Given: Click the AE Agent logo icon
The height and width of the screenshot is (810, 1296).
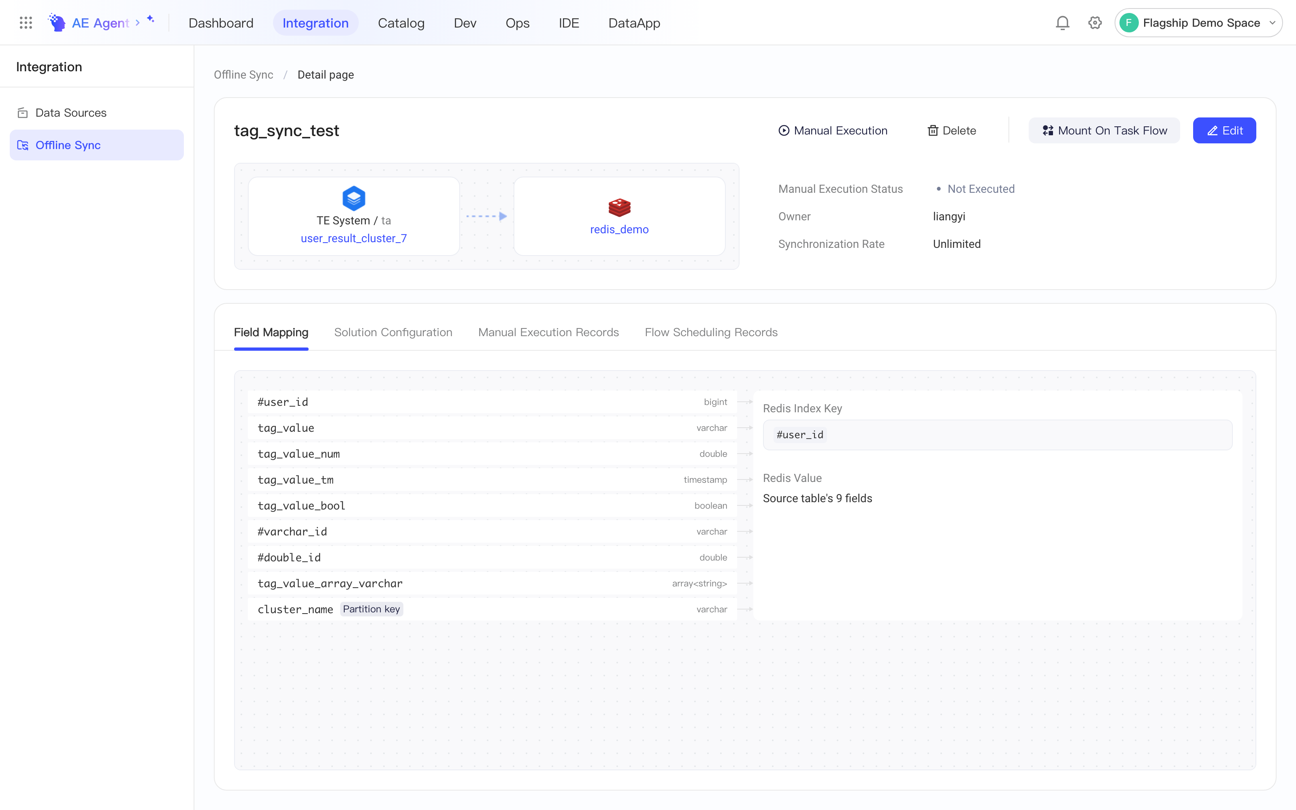Looking at the screenshot, I should coord(57,23).
